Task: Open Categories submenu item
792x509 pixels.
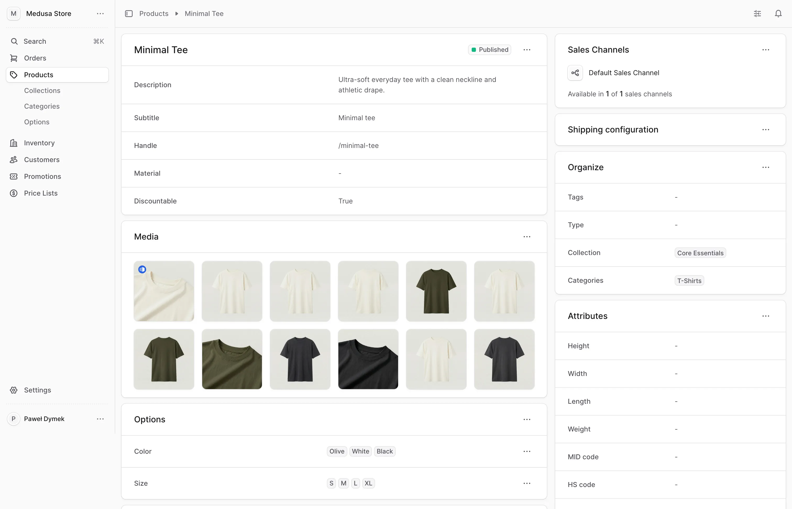Action: click(42, 106)
